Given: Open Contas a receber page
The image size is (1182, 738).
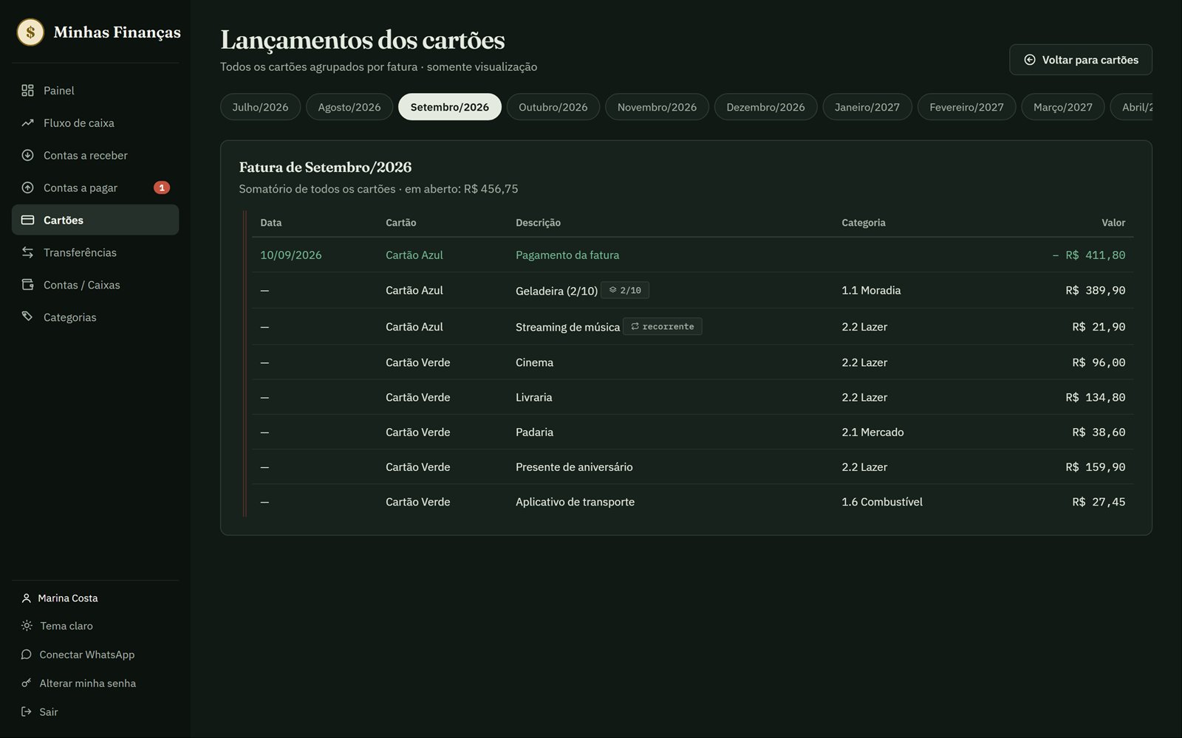Looking at the screenshot, I should point(95,155).
